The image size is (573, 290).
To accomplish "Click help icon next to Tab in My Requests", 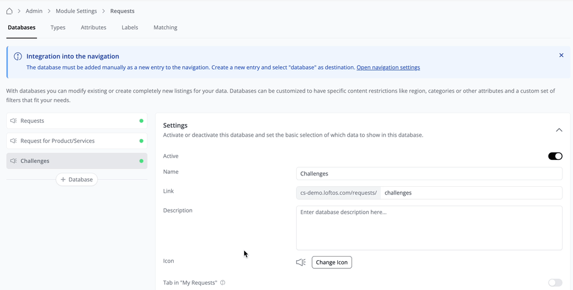I will coord(223,283).
